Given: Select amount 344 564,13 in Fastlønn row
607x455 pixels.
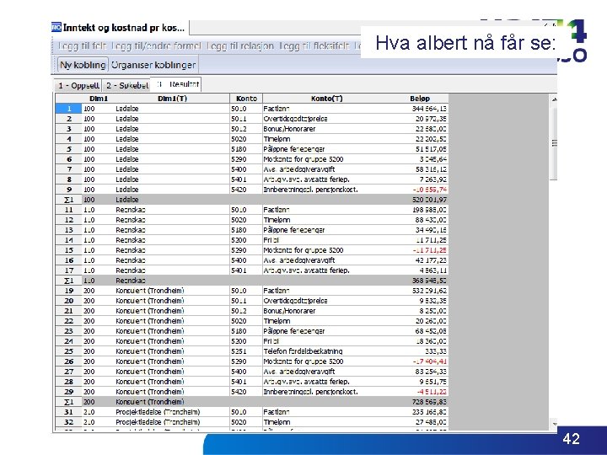Looking at the screenshot, I should coord(429,109).
